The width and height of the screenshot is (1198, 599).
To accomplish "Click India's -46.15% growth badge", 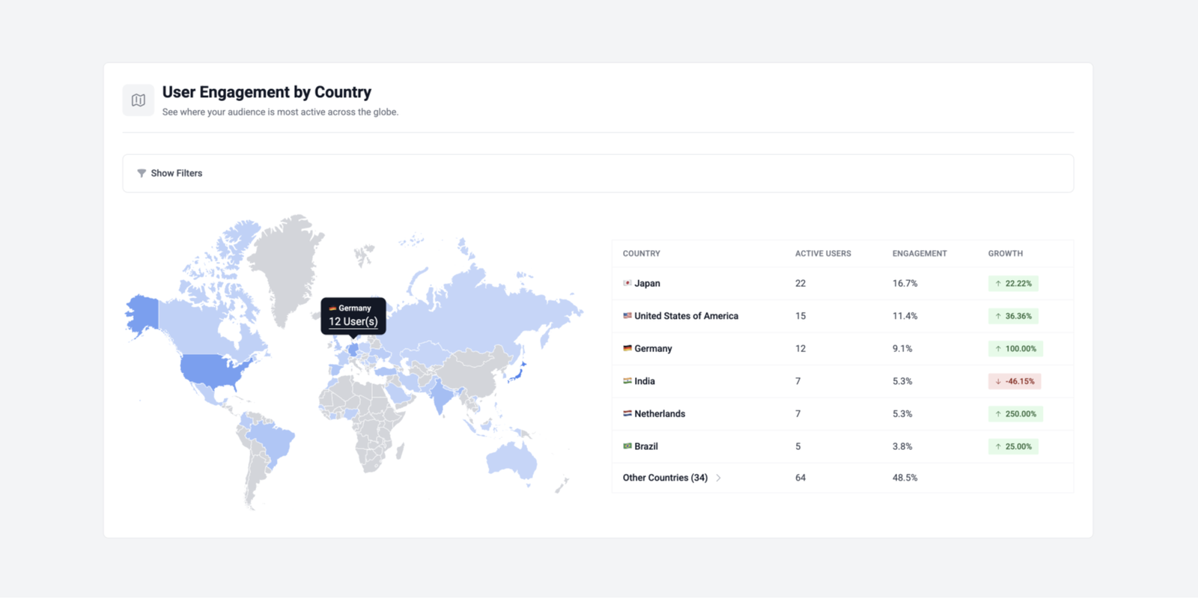I will (x=1014, y=381).
